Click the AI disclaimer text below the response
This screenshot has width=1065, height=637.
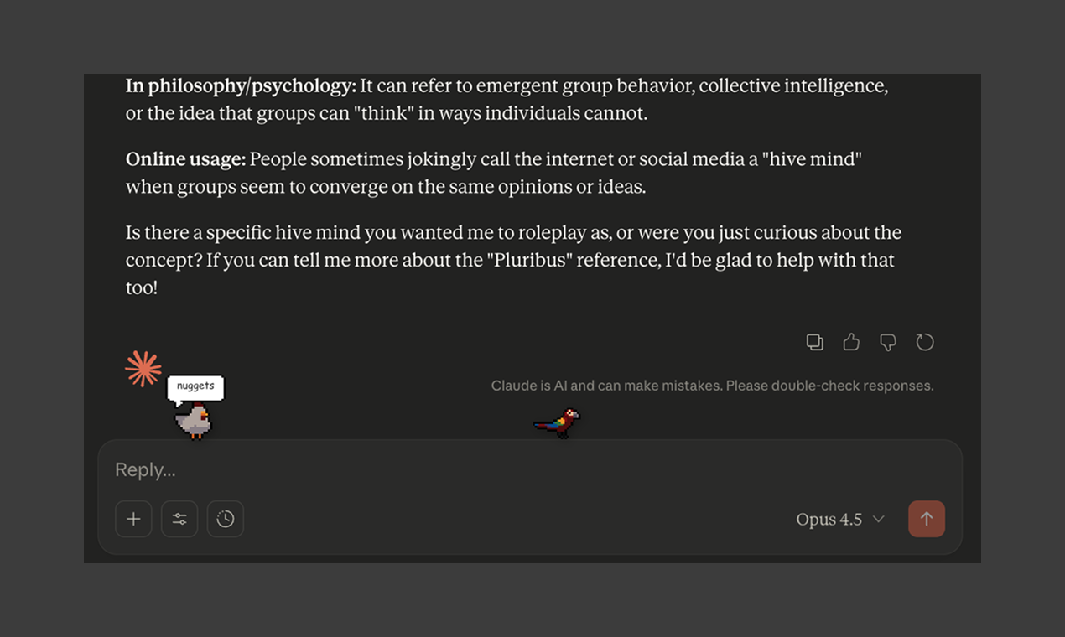(x=712, y=385)
